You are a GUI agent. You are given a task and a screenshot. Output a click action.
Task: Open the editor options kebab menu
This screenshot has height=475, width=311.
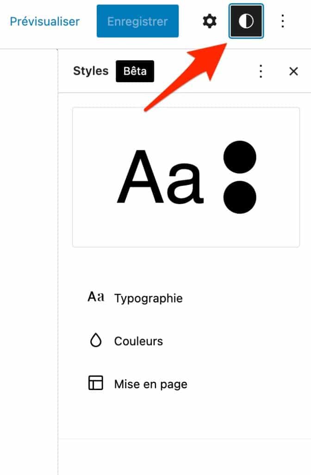pyautogui.click(x=282, y=21)
